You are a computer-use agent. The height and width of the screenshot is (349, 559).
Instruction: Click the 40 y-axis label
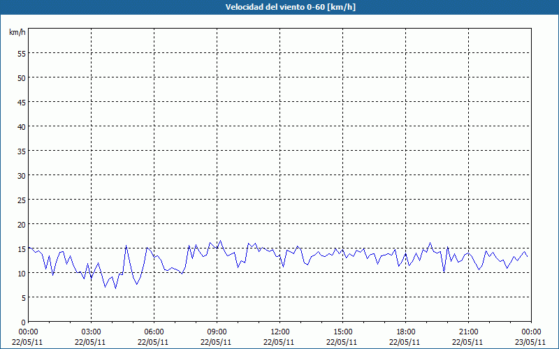pos(22,127)
